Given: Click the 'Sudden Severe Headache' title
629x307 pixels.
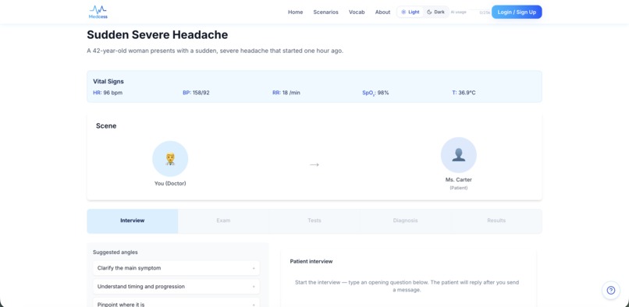Looking at the screenshot, I should (158, 35).
